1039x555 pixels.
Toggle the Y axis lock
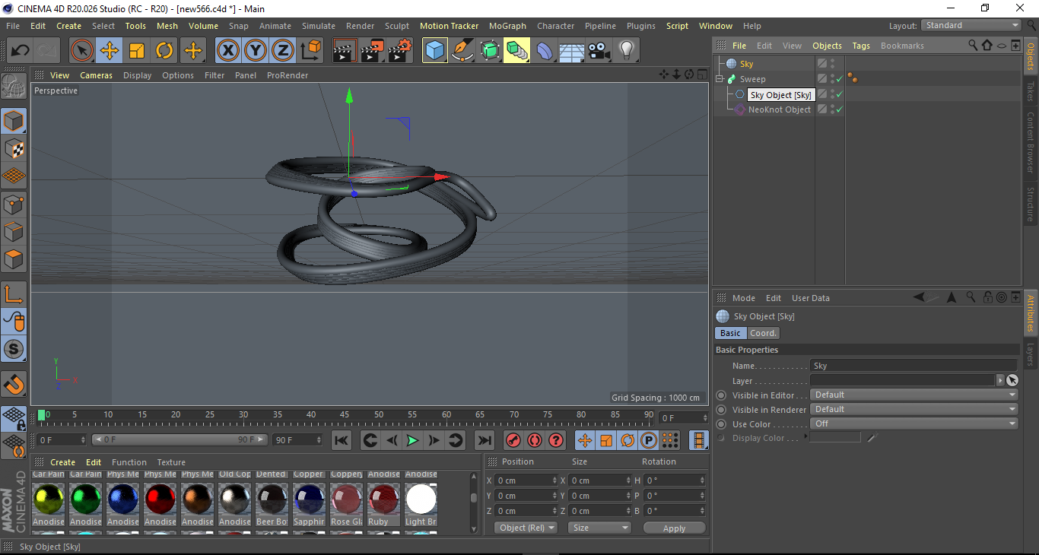(255, 51)
